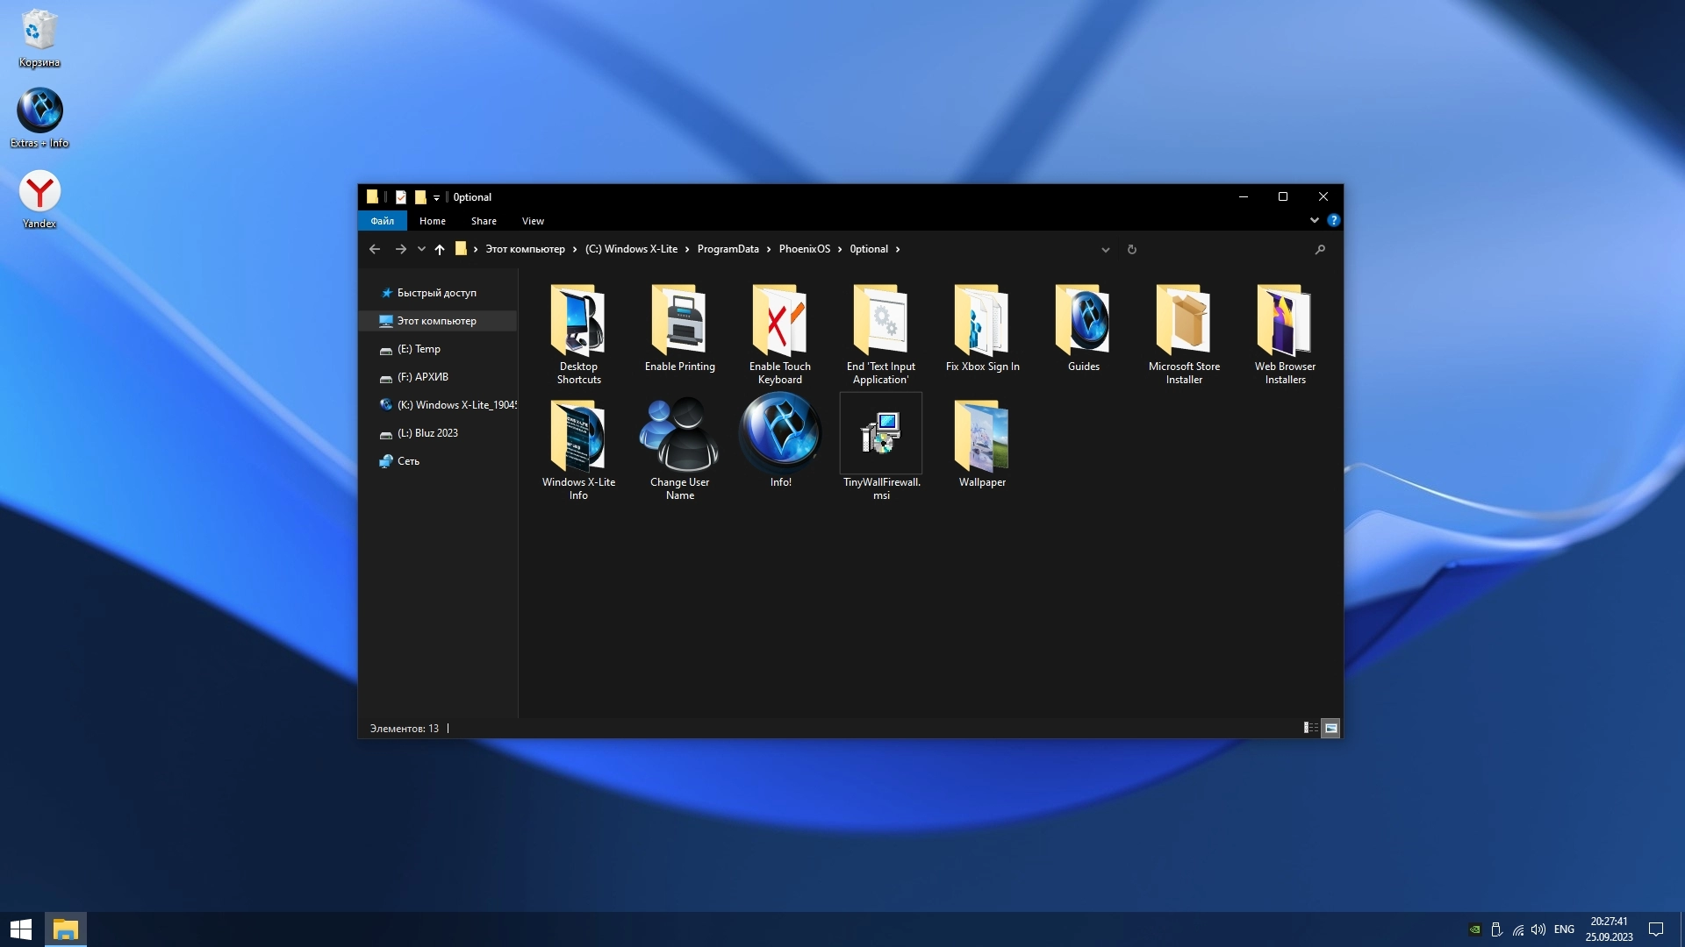Click the Yandex desktop shortcut
The image size is (1685, 947).
pos(39,193)
